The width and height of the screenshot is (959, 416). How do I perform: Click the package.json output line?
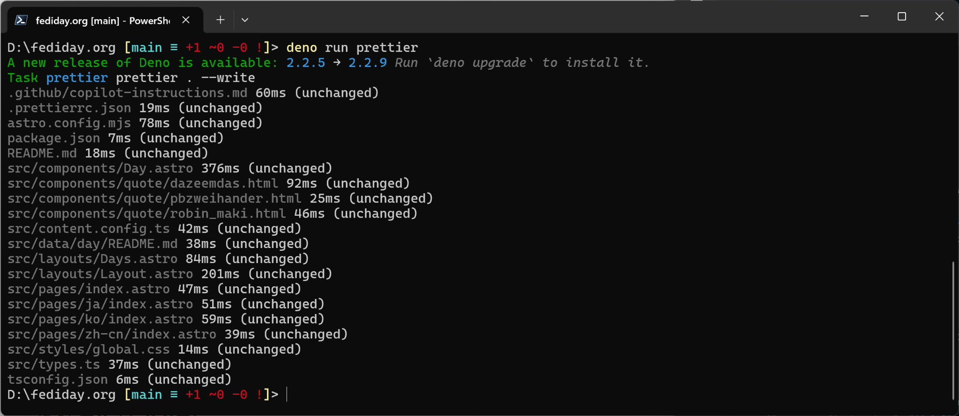[x=54, y=139]
